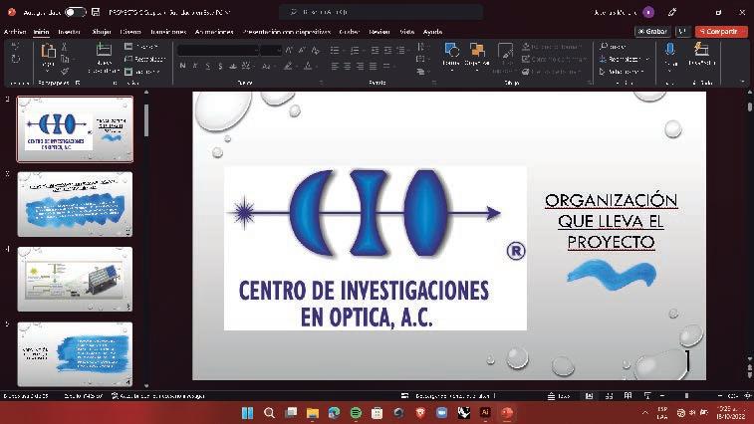This screenshot has width=754, height=424.
Task: Center text in paragraph group
Action: 348,66
